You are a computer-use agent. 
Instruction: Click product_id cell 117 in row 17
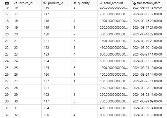[x=56, y=14]
